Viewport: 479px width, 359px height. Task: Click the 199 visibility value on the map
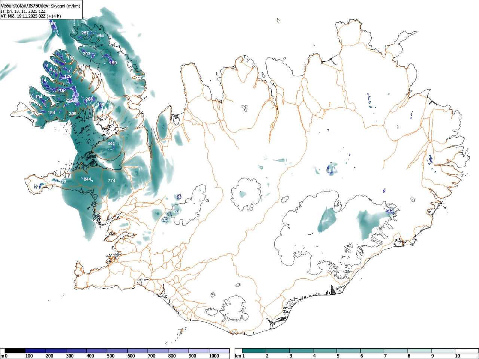113,63
